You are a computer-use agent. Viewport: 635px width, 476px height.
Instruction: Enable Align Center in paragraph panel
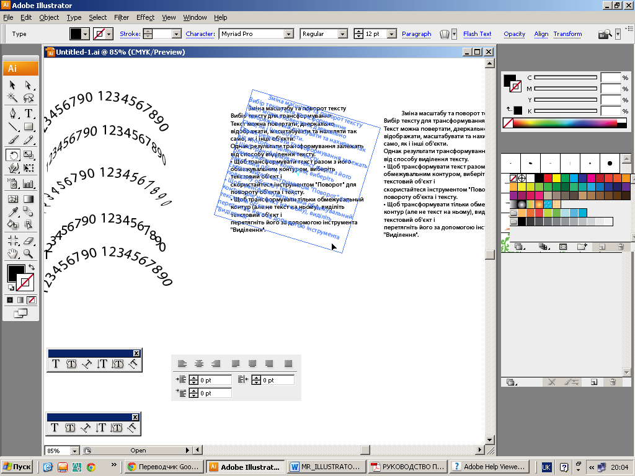199,363
